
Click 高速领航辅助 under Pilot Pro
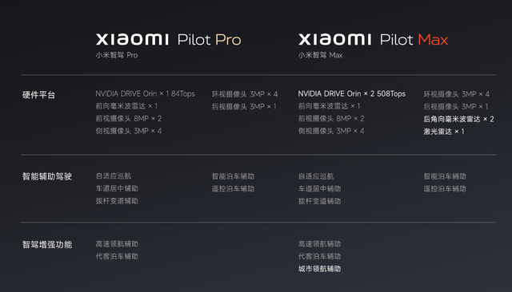click(x=117, y=244)
